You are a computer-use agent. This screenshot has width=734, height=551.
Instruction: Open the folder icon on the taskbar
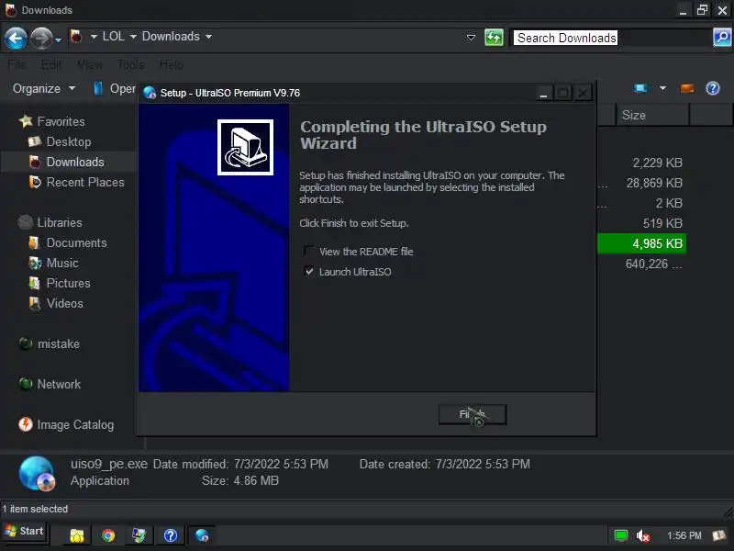click(x=77, y=535)
